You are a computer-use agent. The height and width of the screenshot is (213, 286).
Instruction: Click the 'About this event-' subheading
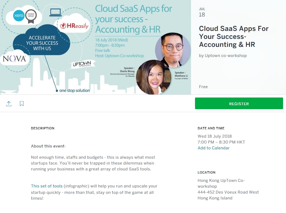coord(49,146)
